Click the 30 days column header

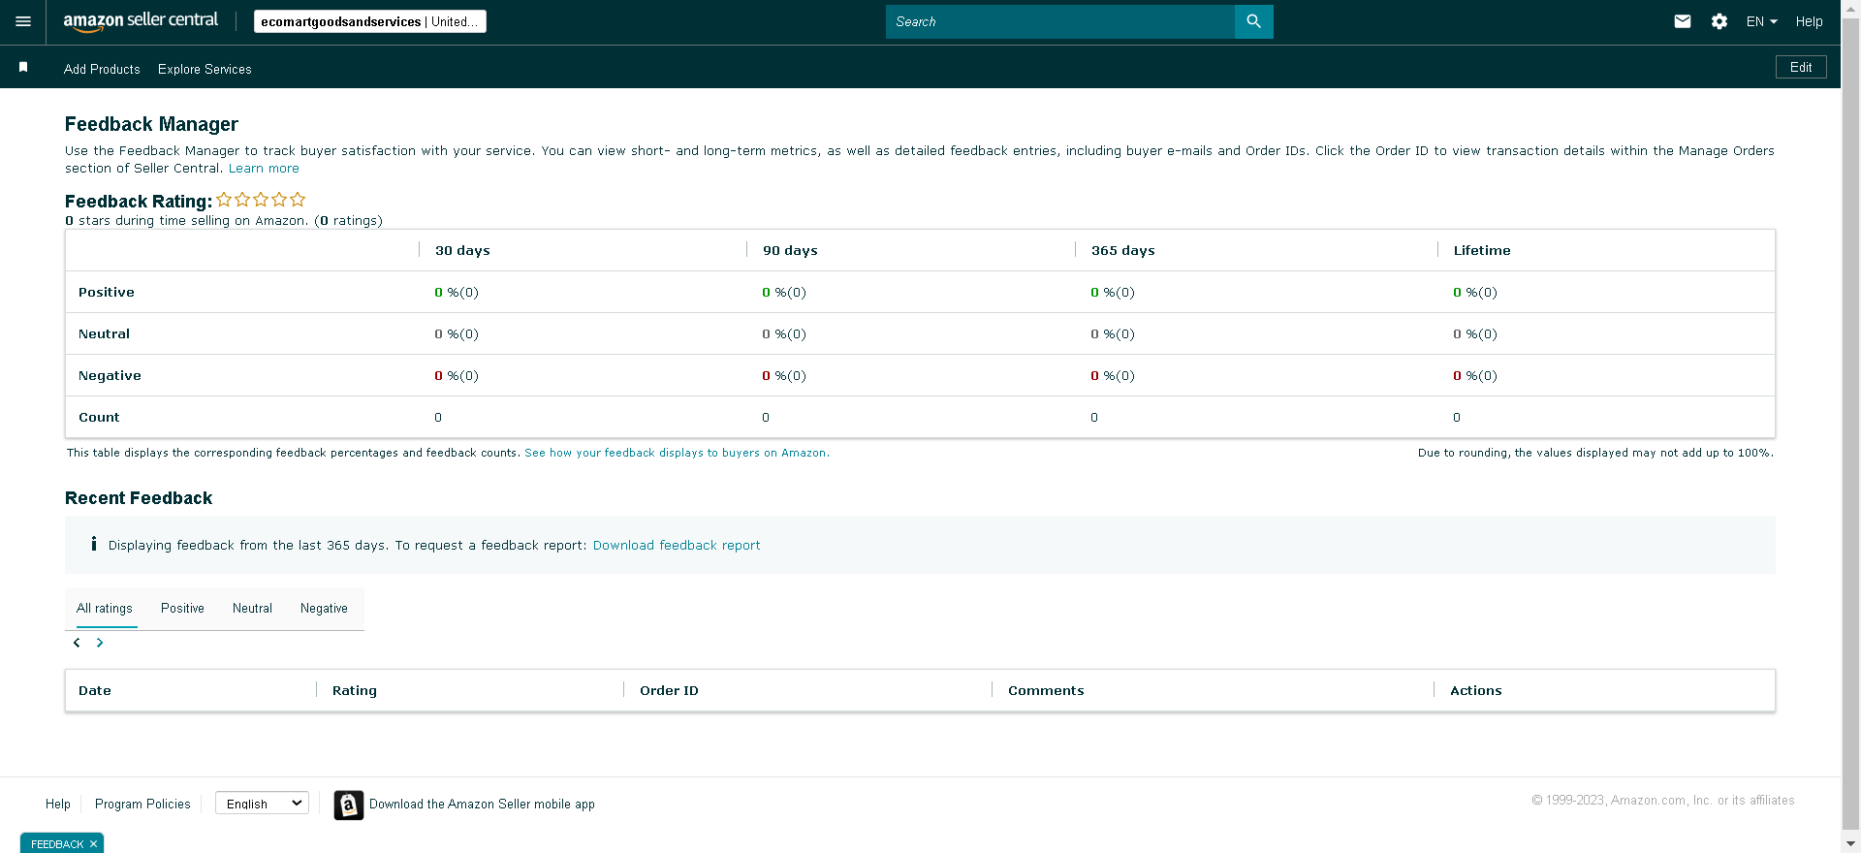pos(462,250)
